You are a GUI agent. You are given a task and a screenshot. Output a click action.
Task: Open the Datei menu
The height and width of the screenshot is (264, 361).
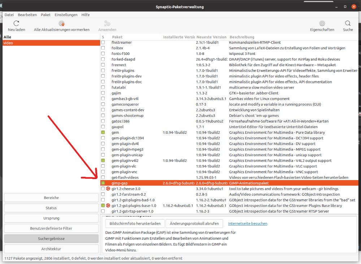(x=9, y=15)
